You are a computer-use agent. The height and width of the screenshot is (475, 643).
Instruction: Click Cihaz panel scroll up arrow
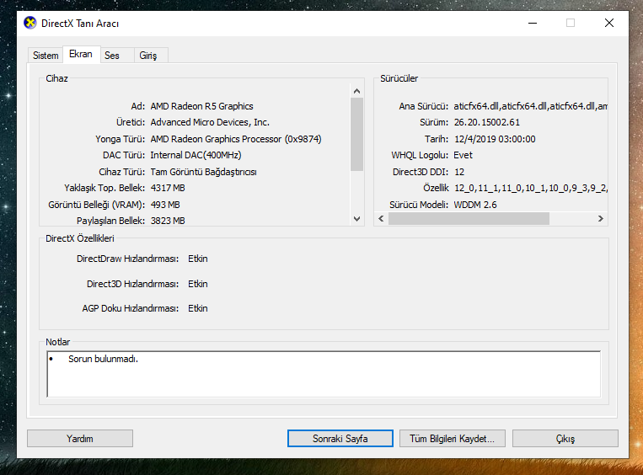point(356,91)
